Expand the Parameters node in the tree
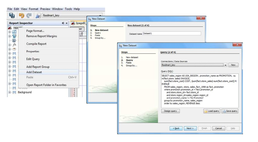The image size is (258, 142). (10, 36)
